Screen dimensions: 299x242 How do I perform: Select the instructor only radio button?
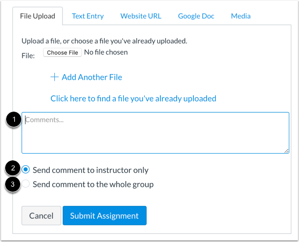tap(25, 169)
